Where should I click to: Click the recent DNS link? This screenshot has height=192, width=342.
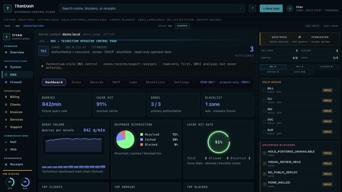coord(170,26)
